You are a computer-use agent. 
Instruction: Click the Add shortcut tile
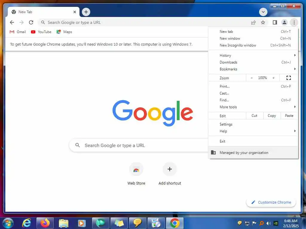(x=170, y=174)
